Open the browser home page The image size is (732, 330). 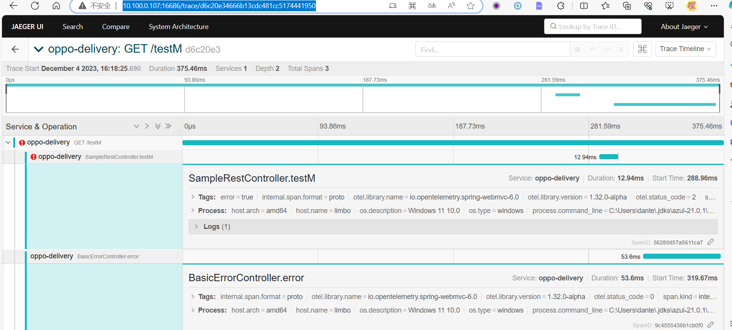click(56, 6)
